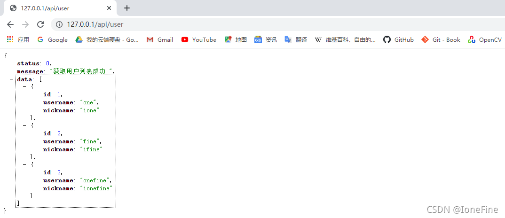
Task: Open the YouTube bookmark
Action: click(x=199, y=39)
